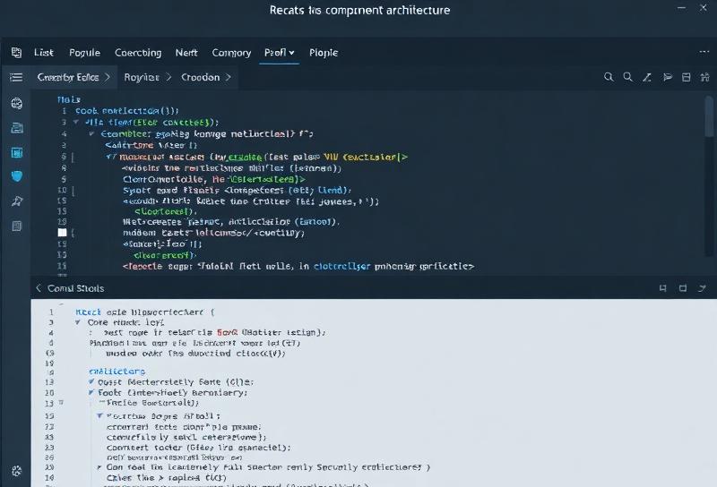The height and width of the screenshot is (487, 717).
Task: Click the split layout panel icon in the toolbar
Action: (686, 77)
